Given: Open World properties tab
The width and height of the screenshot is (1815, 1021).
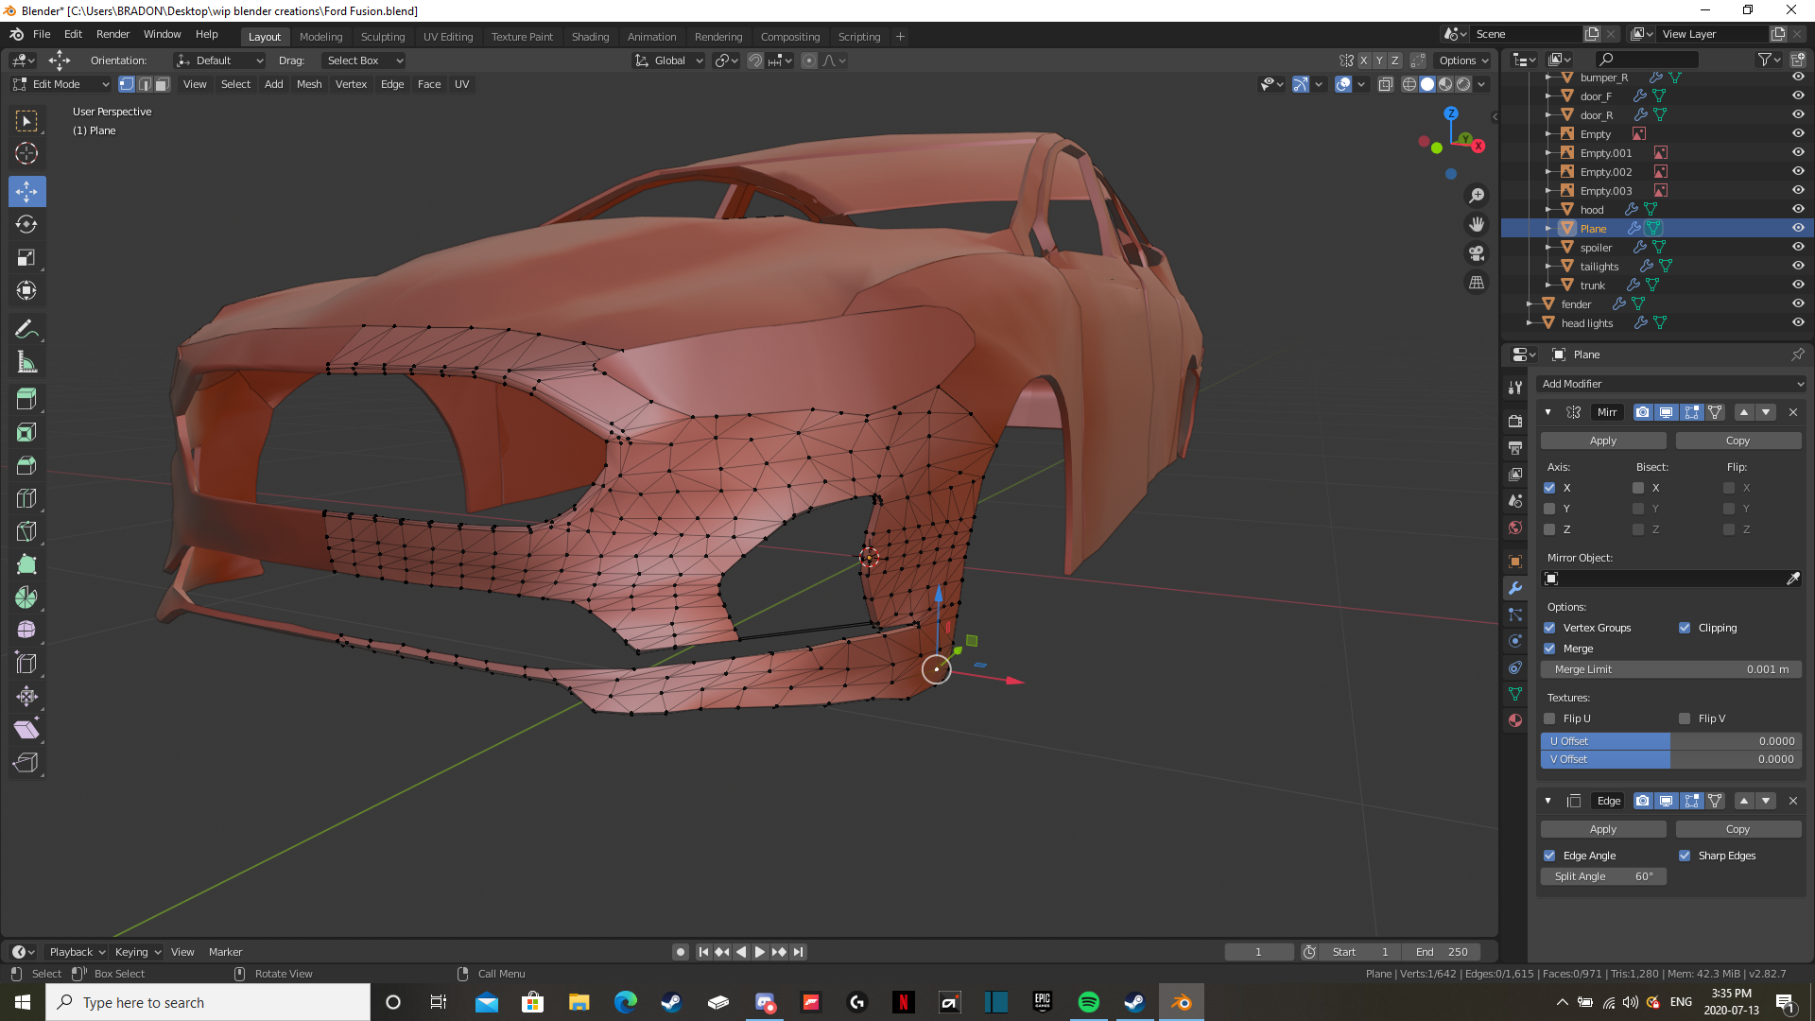Looking at the screenshot, I should [x=1515, y=528].
